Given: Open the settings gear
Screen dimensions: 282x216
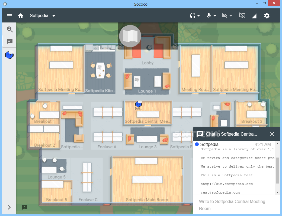Looking at the screenshot, I should (267, 16).
